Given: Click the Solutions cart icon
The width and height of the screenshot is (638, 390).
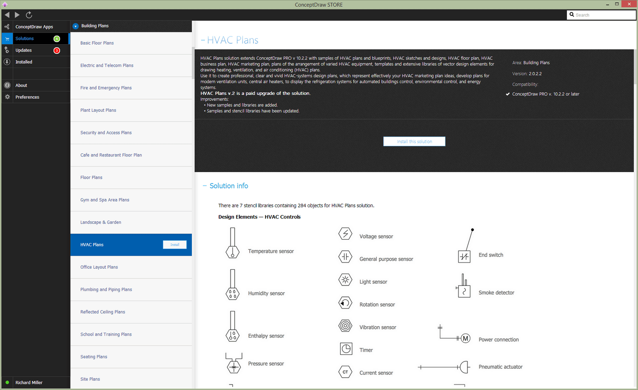Looking at the screenshot, I should coord(7,39).
